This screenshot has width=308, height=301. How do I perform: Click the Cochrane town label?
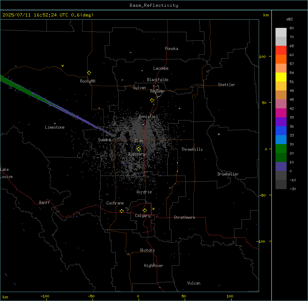click(115, 203)
